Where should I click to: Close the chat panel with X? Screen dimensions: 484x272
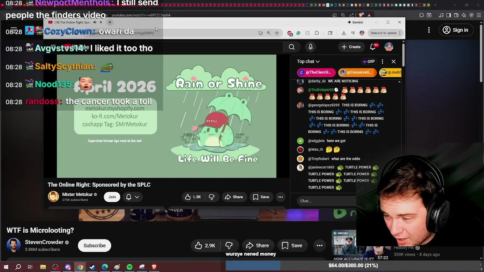[394, 62]
